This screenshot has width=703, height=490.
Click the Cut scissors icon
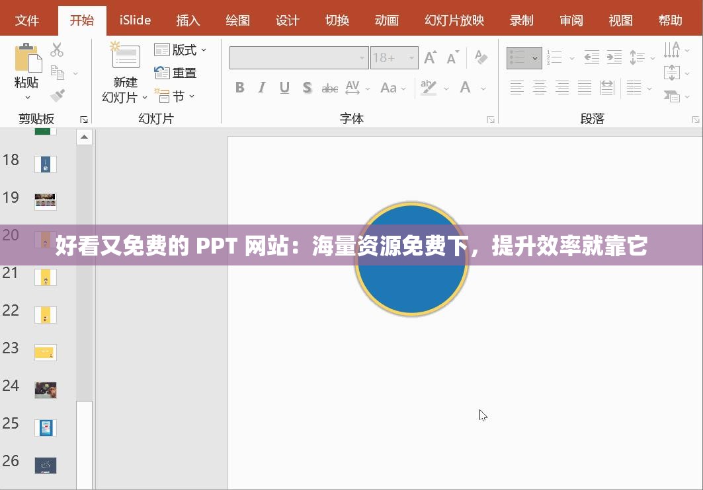click(56, 50)
